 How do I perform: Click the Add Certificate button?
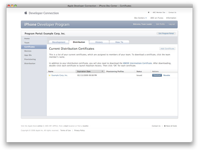point(167,49)
